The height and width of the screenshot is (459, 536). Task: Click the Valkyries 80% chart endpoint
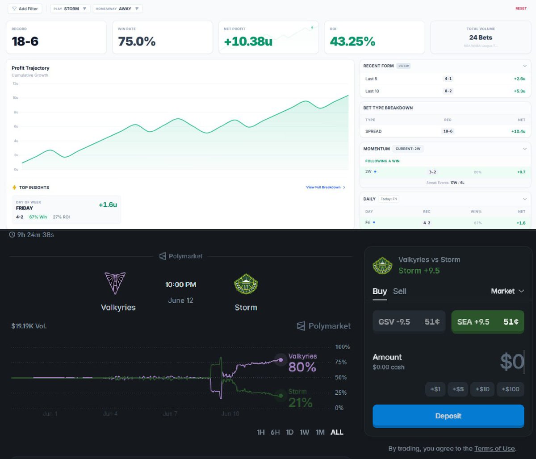[281, 359]
